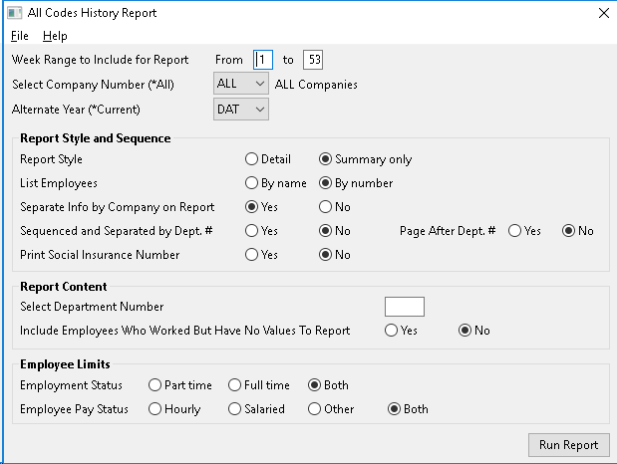617x464 pixels.
Task: Click the Select Department Number field
Action: point(405,307)
